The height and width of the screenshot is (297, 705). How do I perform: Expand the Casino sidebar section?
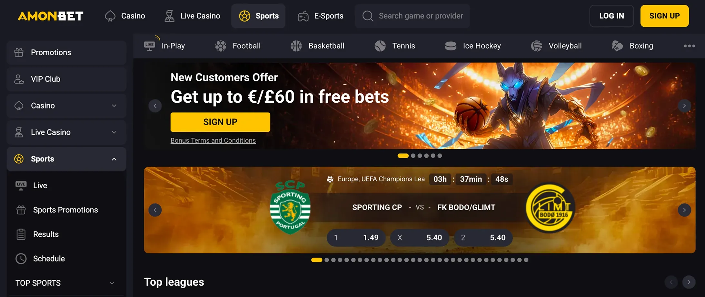[x=114, y=106]
